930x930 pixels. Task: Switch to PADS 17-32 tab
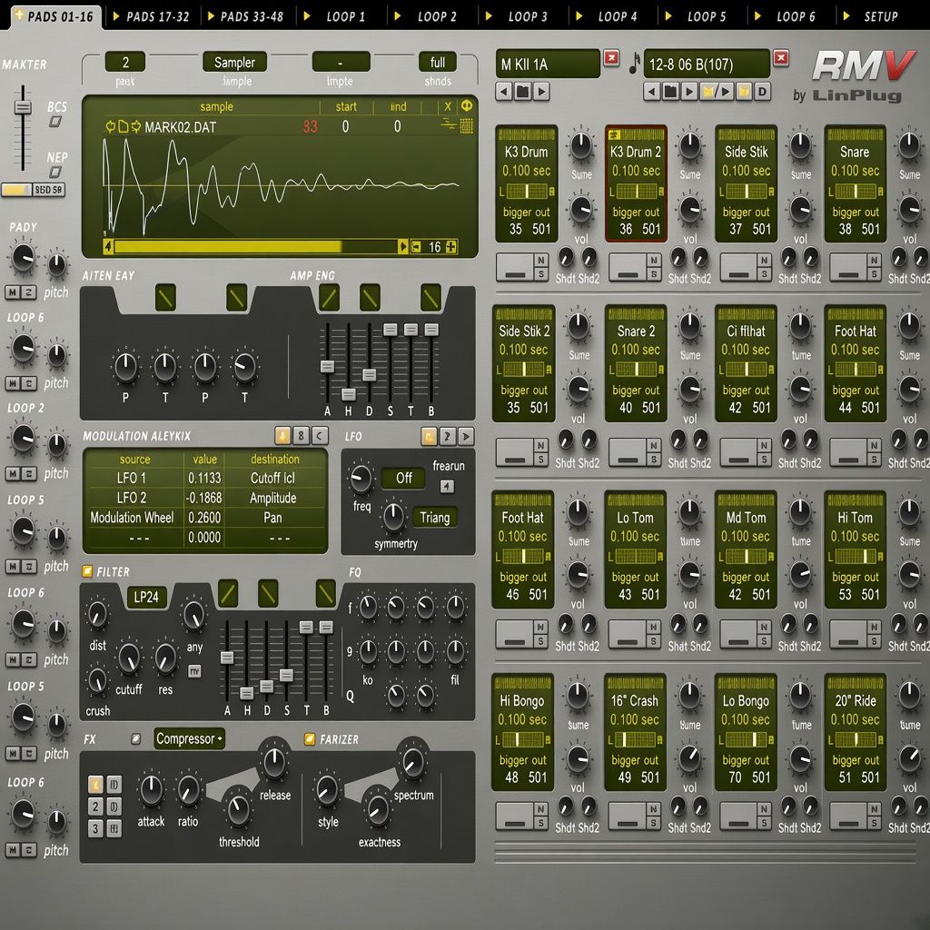(152, 16)
